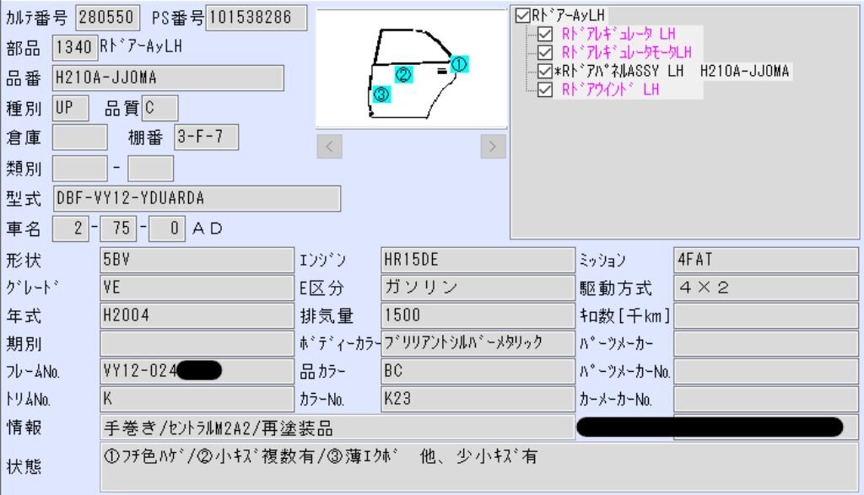Click the empty 倉庫 field
The width and height of the screenshot is (864, 495).
coord(80,137)
